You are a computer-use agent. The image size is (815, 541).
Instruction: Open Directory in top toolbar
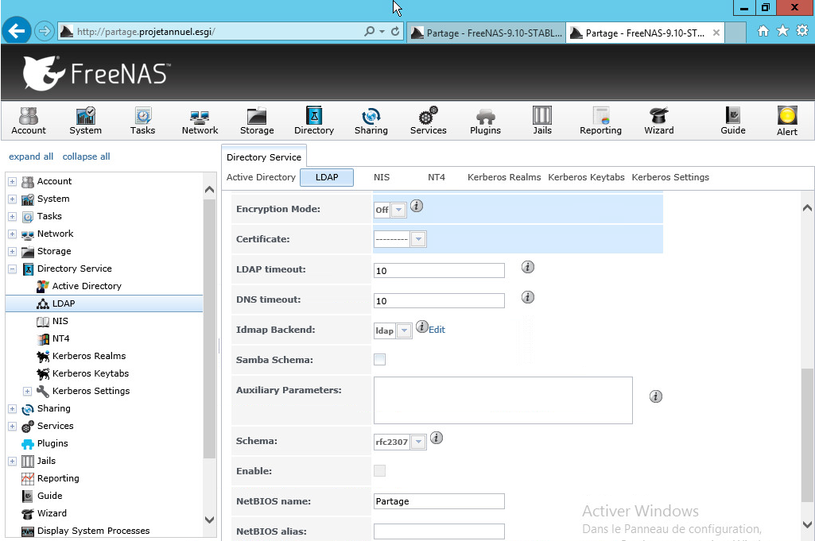tap(314, 121)
